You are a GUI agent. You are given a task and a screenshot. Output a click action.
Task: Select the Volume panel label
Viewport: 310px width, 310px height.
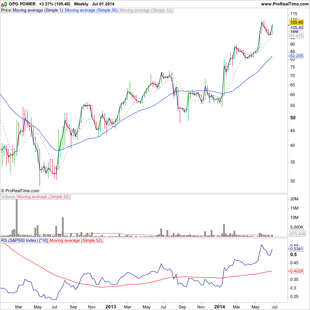[8, 197]
